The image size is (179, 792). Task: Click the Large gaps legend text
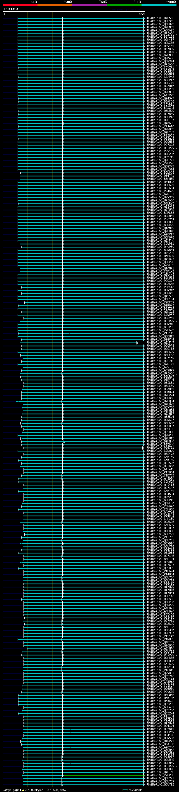[x=34, y=789]
